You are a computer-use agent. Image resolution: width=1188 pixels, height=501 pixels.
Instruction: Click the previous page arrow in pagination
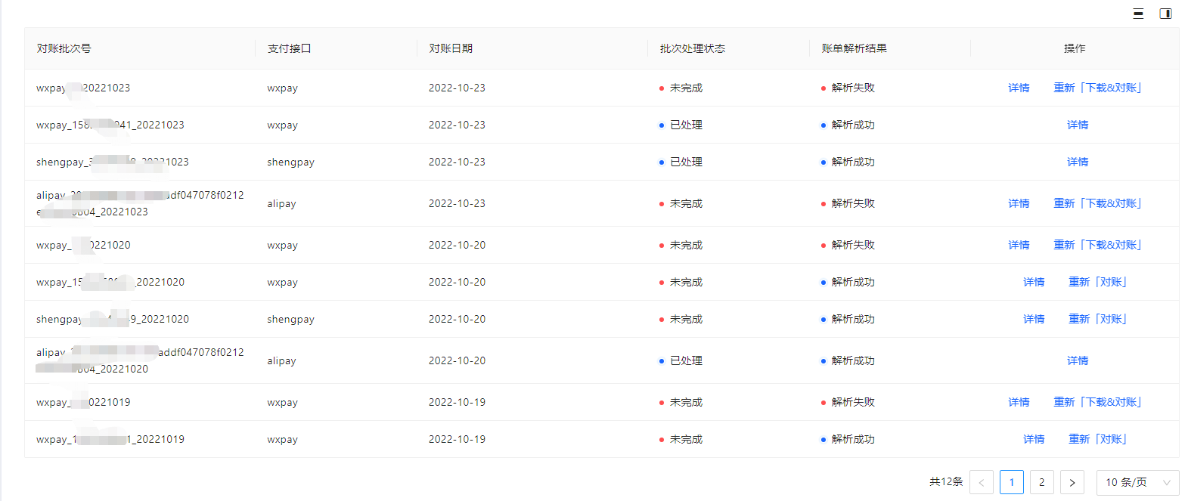[x=981, y=482]
